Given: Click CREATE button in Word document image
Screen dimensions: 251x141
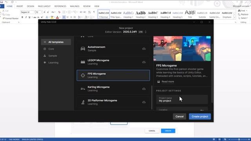Looking at the screenshot, I should (x=168, y=131).
